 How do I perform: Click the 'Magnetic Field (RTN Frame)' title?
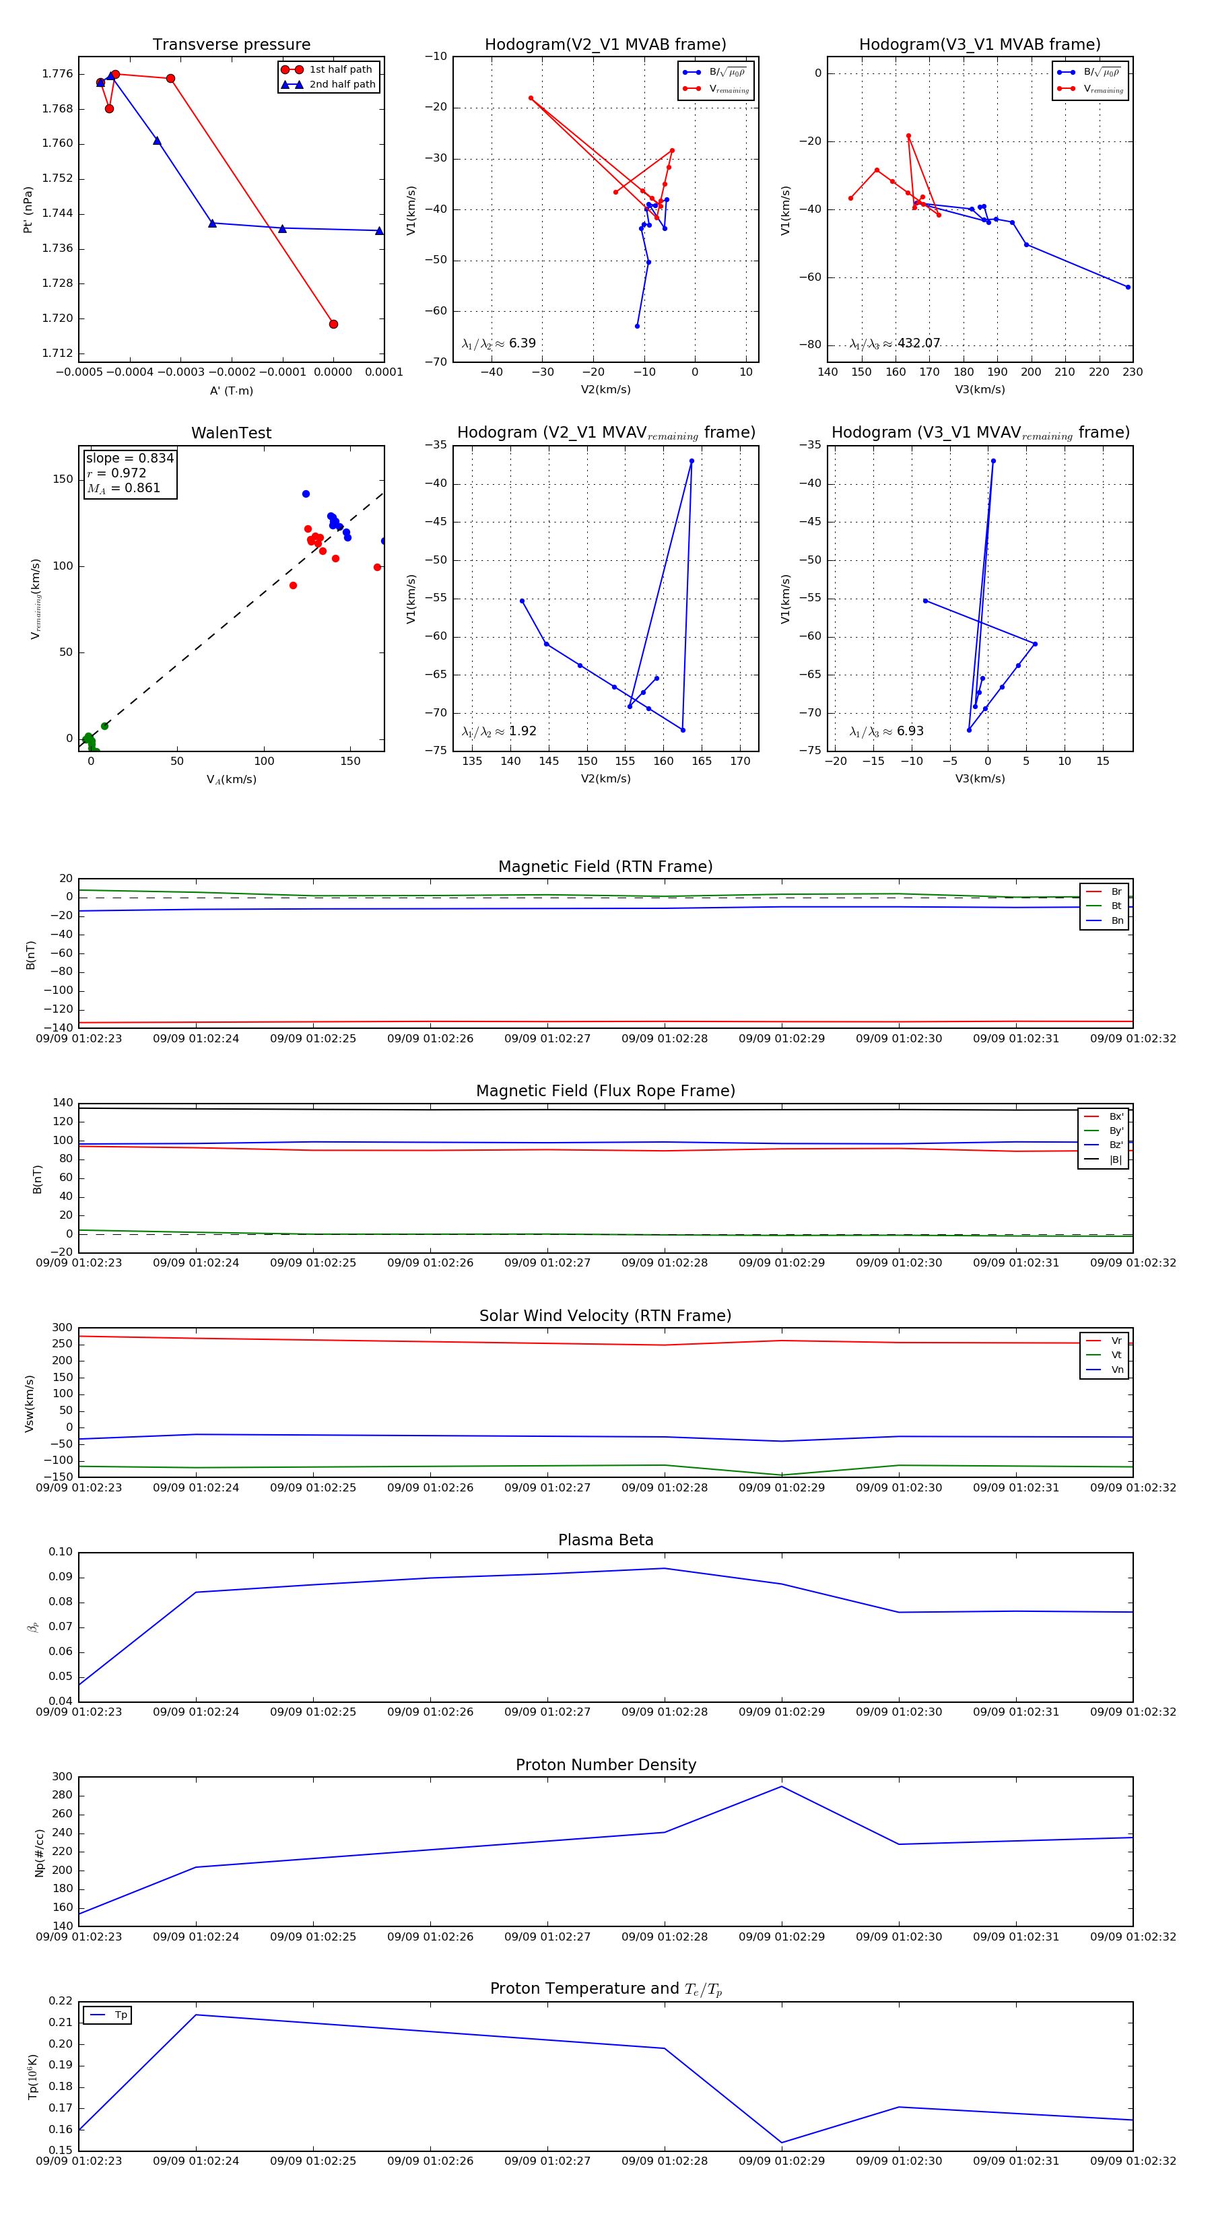(605, 867)
